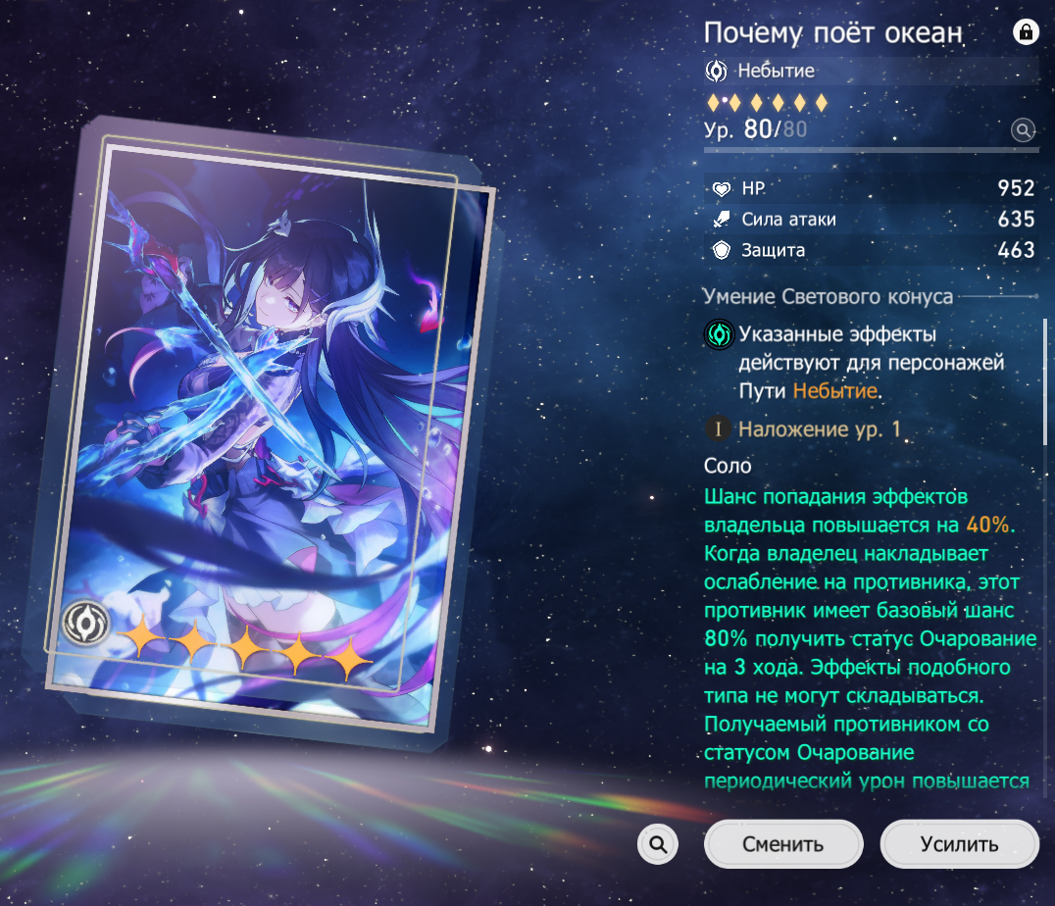Click the Nihility path icon under the title
This screenshot has height=906, width=1055.
click(716, 71)
